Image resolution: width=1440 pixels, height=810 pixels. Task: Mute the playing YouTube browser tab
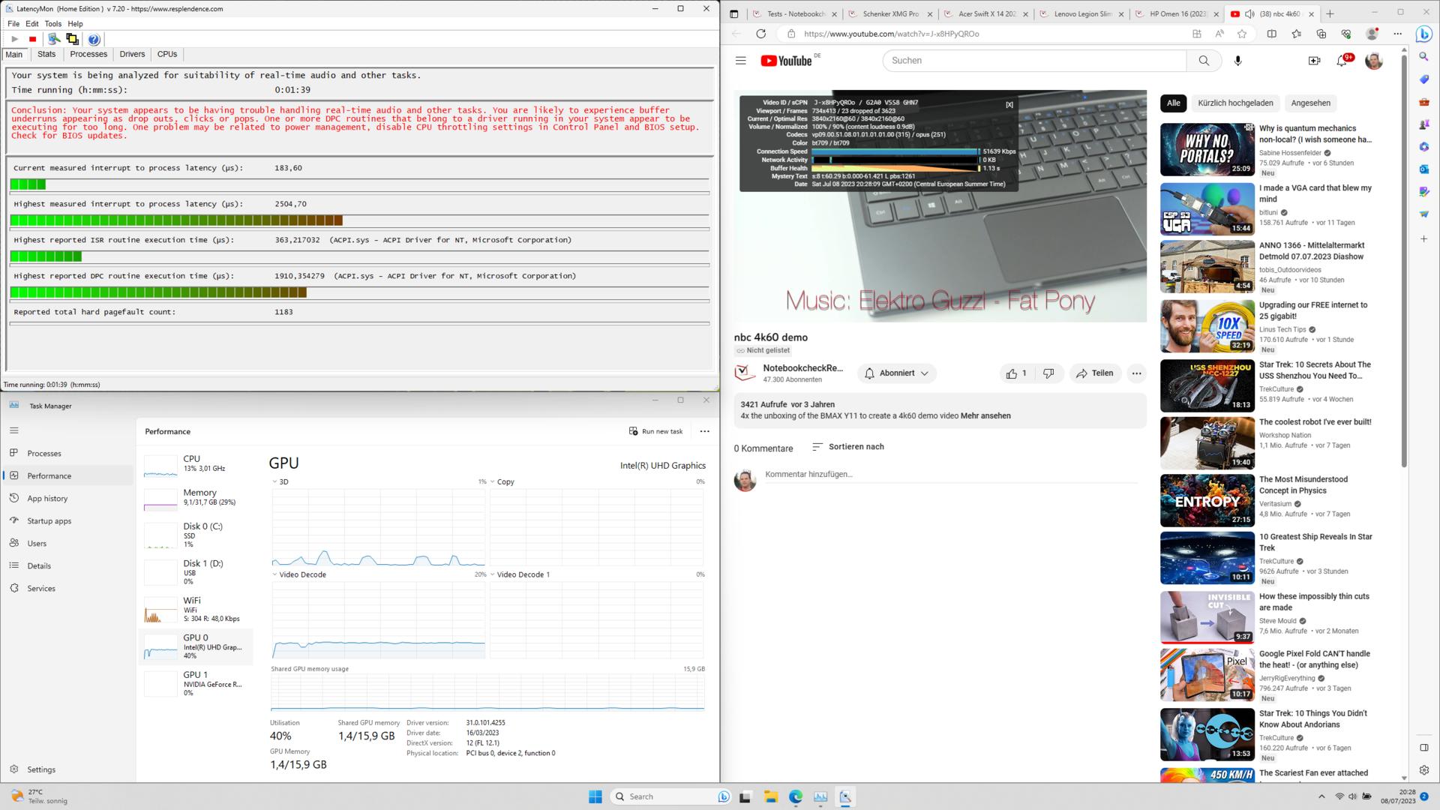(x=1249, y=13)
